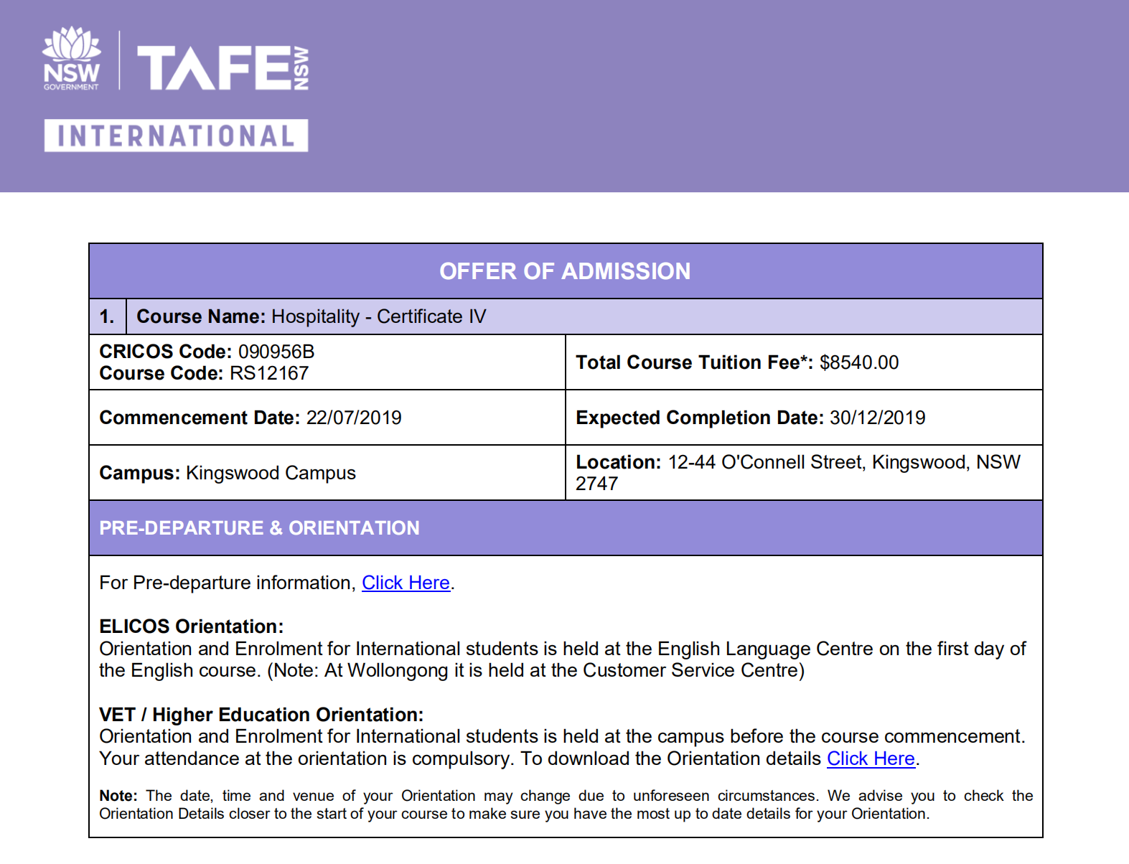Click the Note paragraph about Orientation changes

coord(565,804)
